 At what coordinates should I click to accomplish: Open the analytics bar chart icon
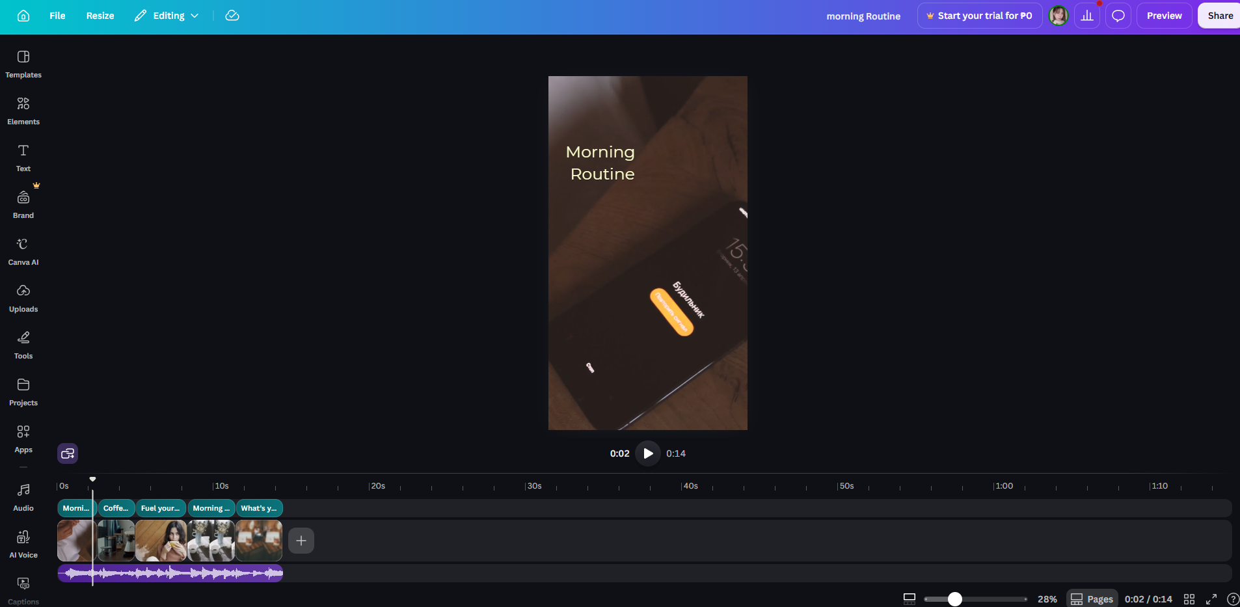(x=1087, y=16)
